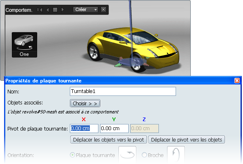
Task: Close the Comportem. toolbar
Action: [103, 10]
